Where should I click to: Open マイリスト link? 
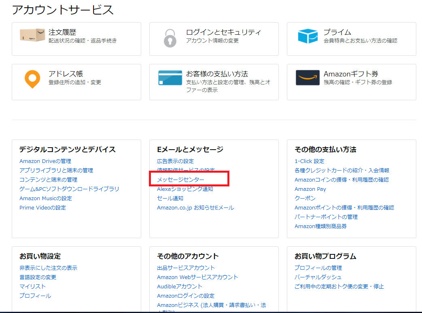[32, 286]
